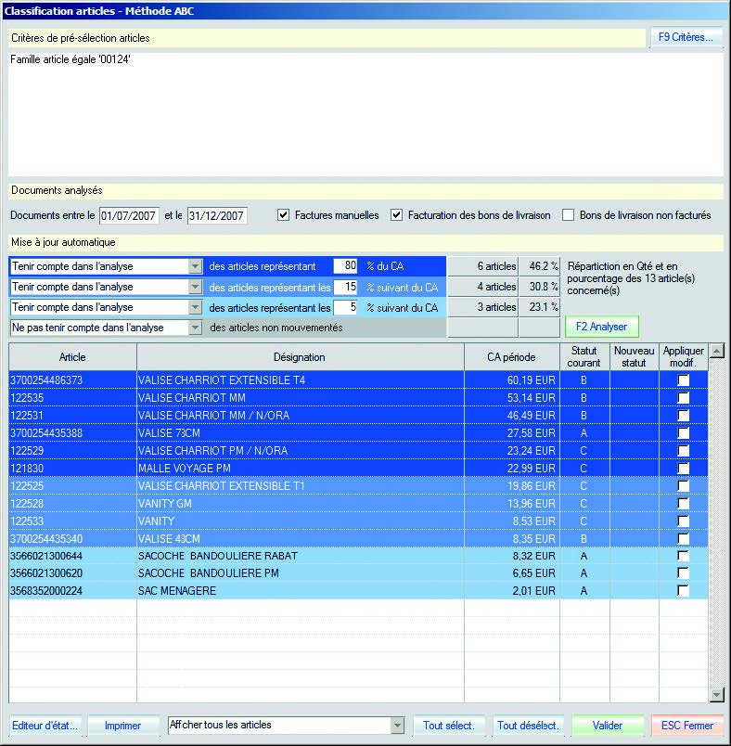Edit the start date field 01/07/2007
This screenshot has height=746, width=731.
[129, 215]
